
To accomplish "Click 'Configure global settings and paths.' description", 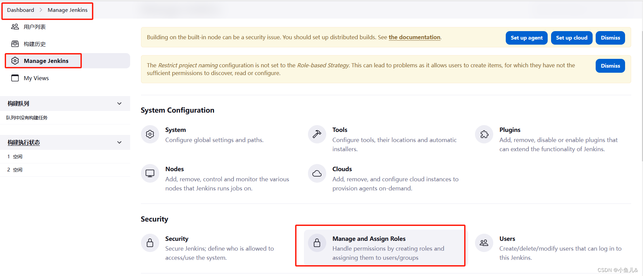I will coord(214,140).
